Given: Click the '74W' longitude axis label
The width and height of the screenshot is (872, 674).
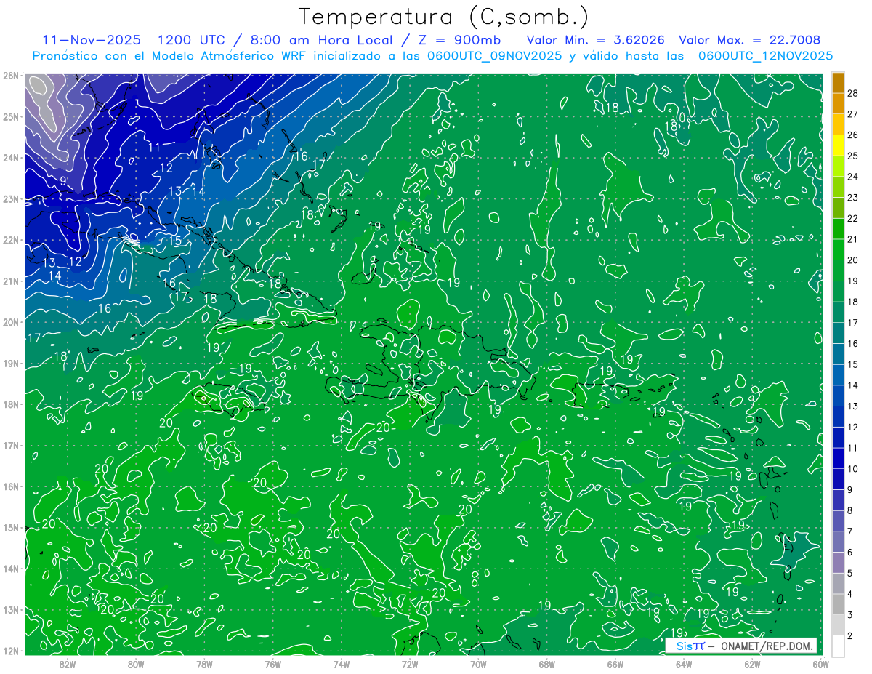Looking at the screenshot, I should [x=342, y=663].
